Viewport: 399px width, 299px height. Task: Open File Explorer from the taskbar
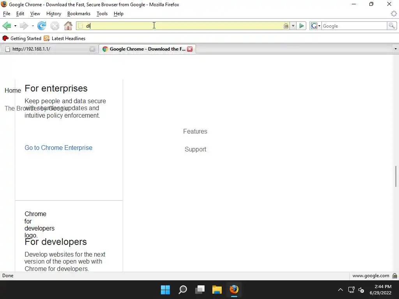pyautogui.click(x=217, y=290)
